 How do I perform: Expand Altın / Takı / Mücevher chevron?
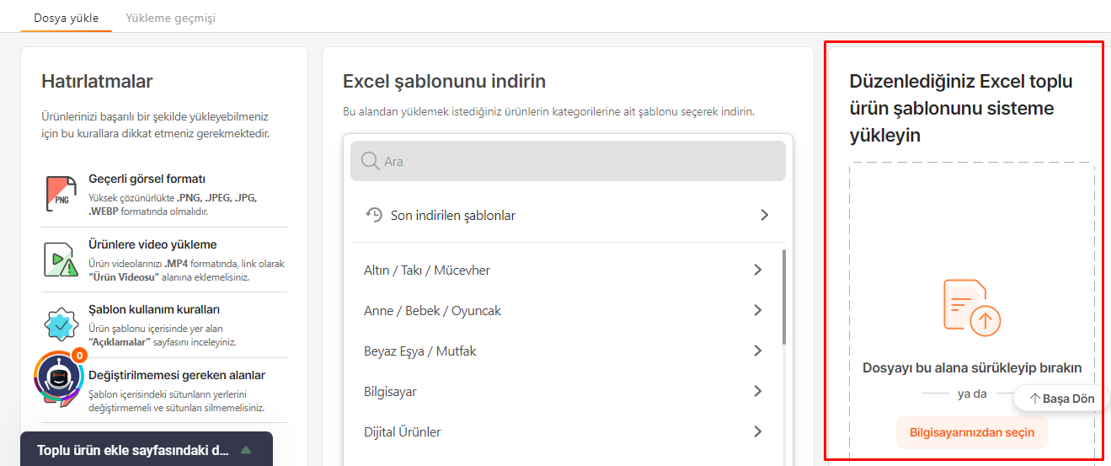click(757, 270)
